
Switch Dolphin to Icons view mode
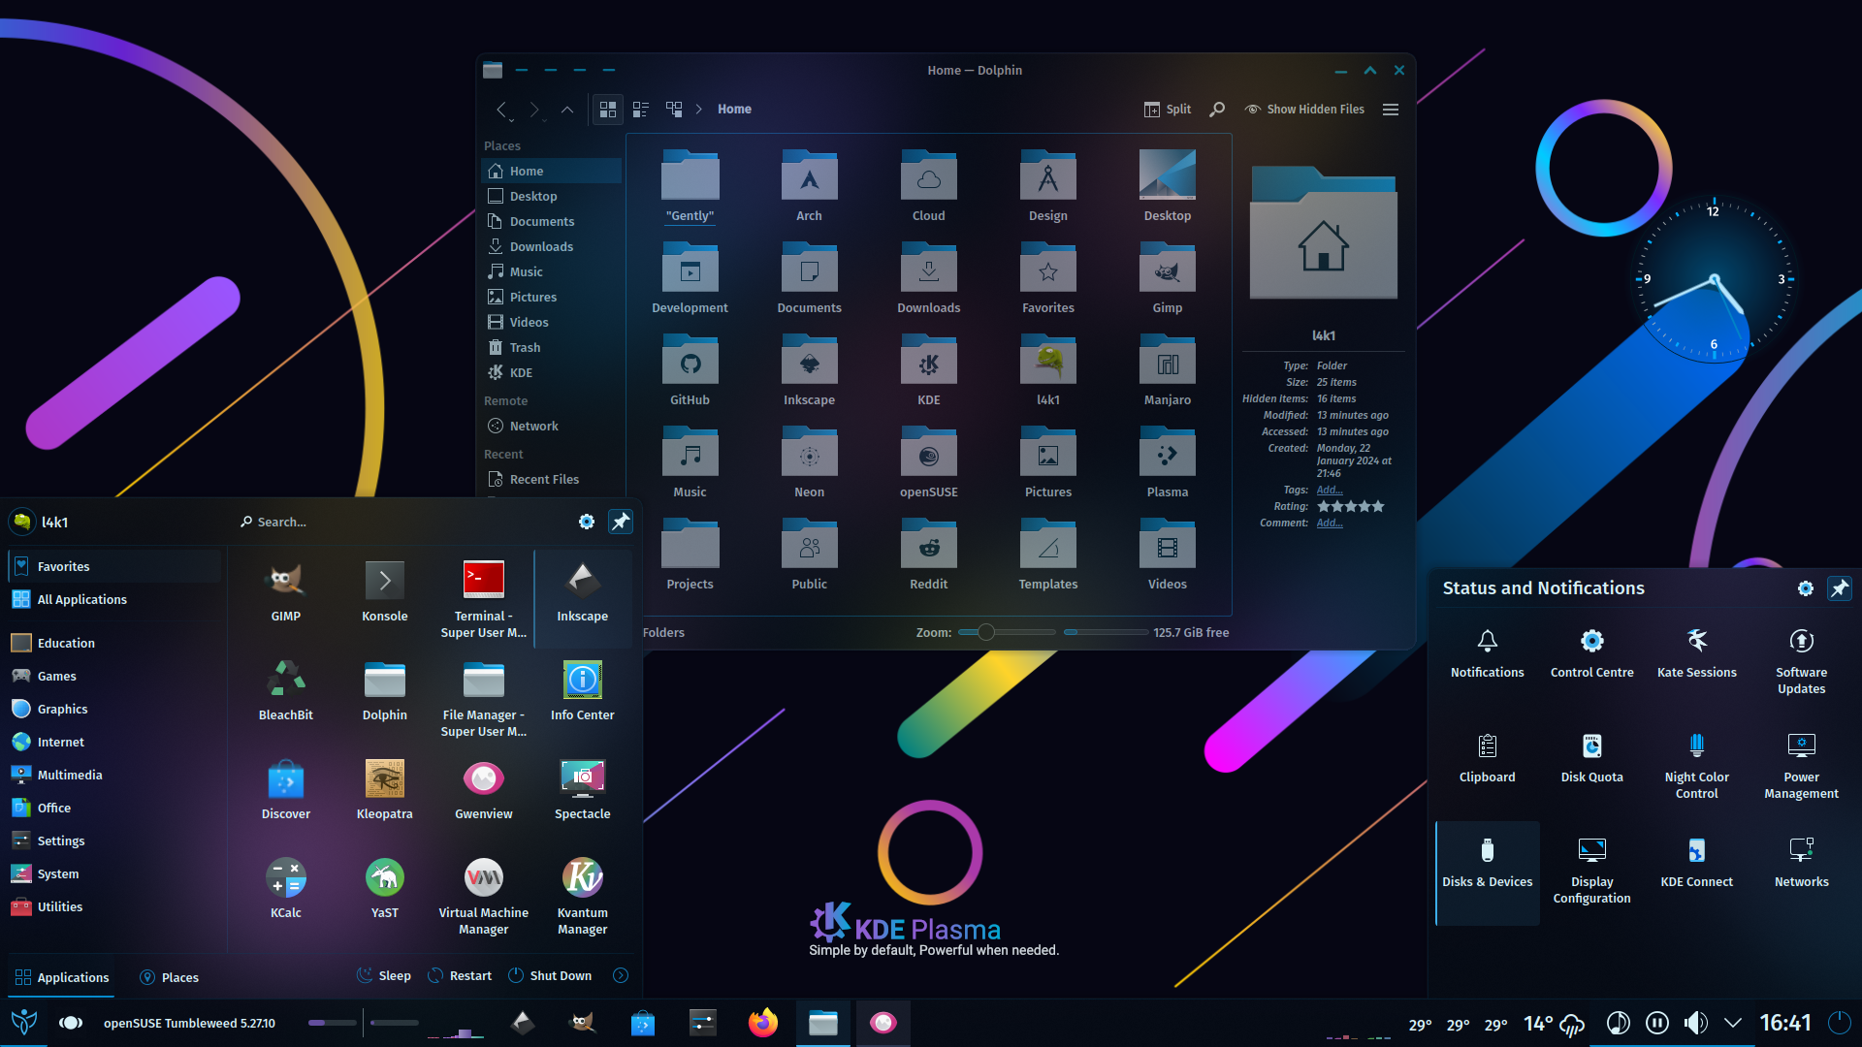(x=608, y=110)
